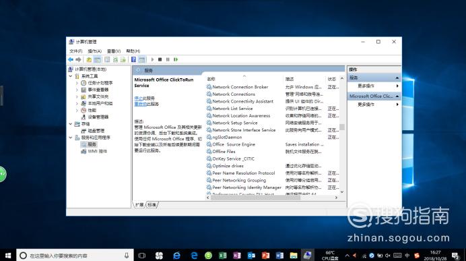Export the list using toolbar icon
This screenshot has width=466, height=261.
[x=123, y=59]
